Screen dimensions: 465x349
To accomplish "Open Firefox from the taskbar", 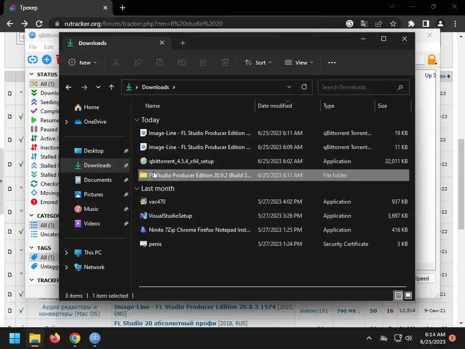I will [x=55, y=338].
